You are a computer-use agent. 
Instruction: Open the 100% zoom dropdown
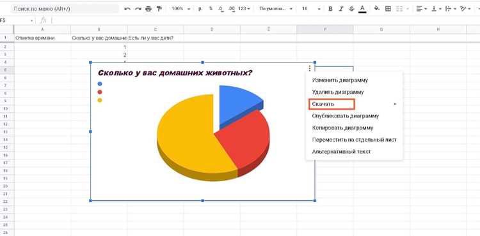[x=180, y=9]
